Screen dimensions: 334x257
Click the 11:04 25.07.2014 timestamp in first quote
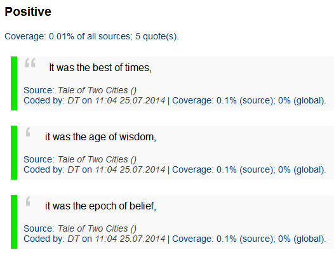pos(130,100)
